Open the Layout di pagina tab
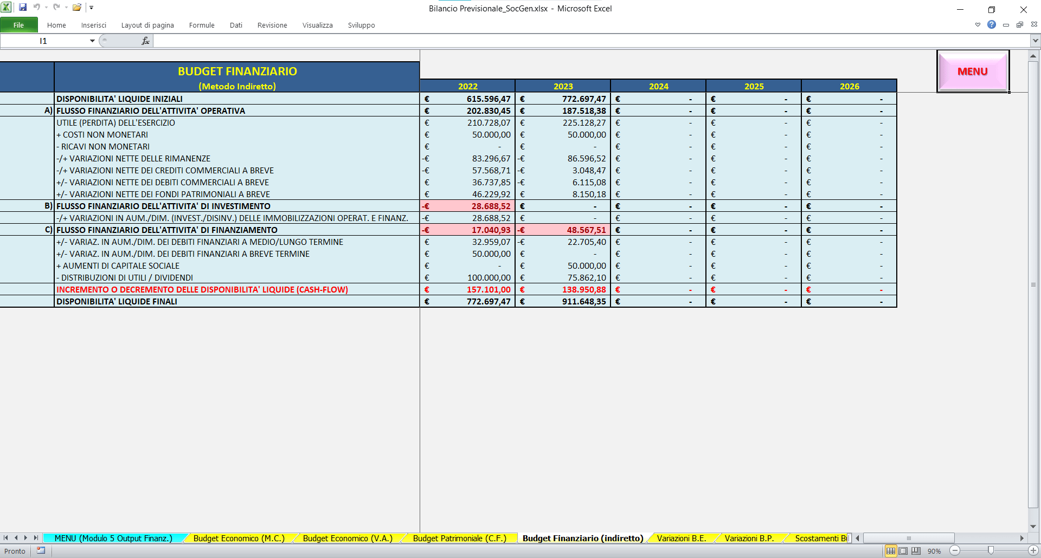The image size is (1041, 558). point(147,25)
